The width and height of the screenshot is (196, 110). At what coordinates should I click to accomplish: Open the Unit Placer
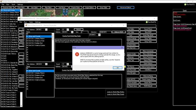pos(62,7)
